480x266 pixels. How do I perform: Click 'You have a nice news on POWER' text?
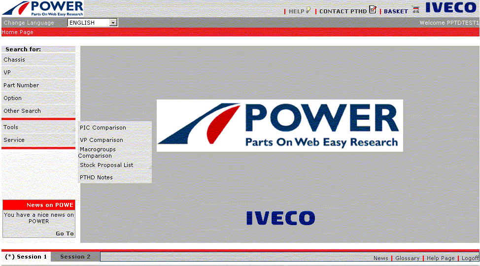click(x=39, y=218)
